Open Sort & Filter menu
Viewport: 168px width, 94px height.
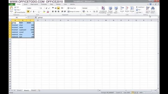[x=148, y=10]
